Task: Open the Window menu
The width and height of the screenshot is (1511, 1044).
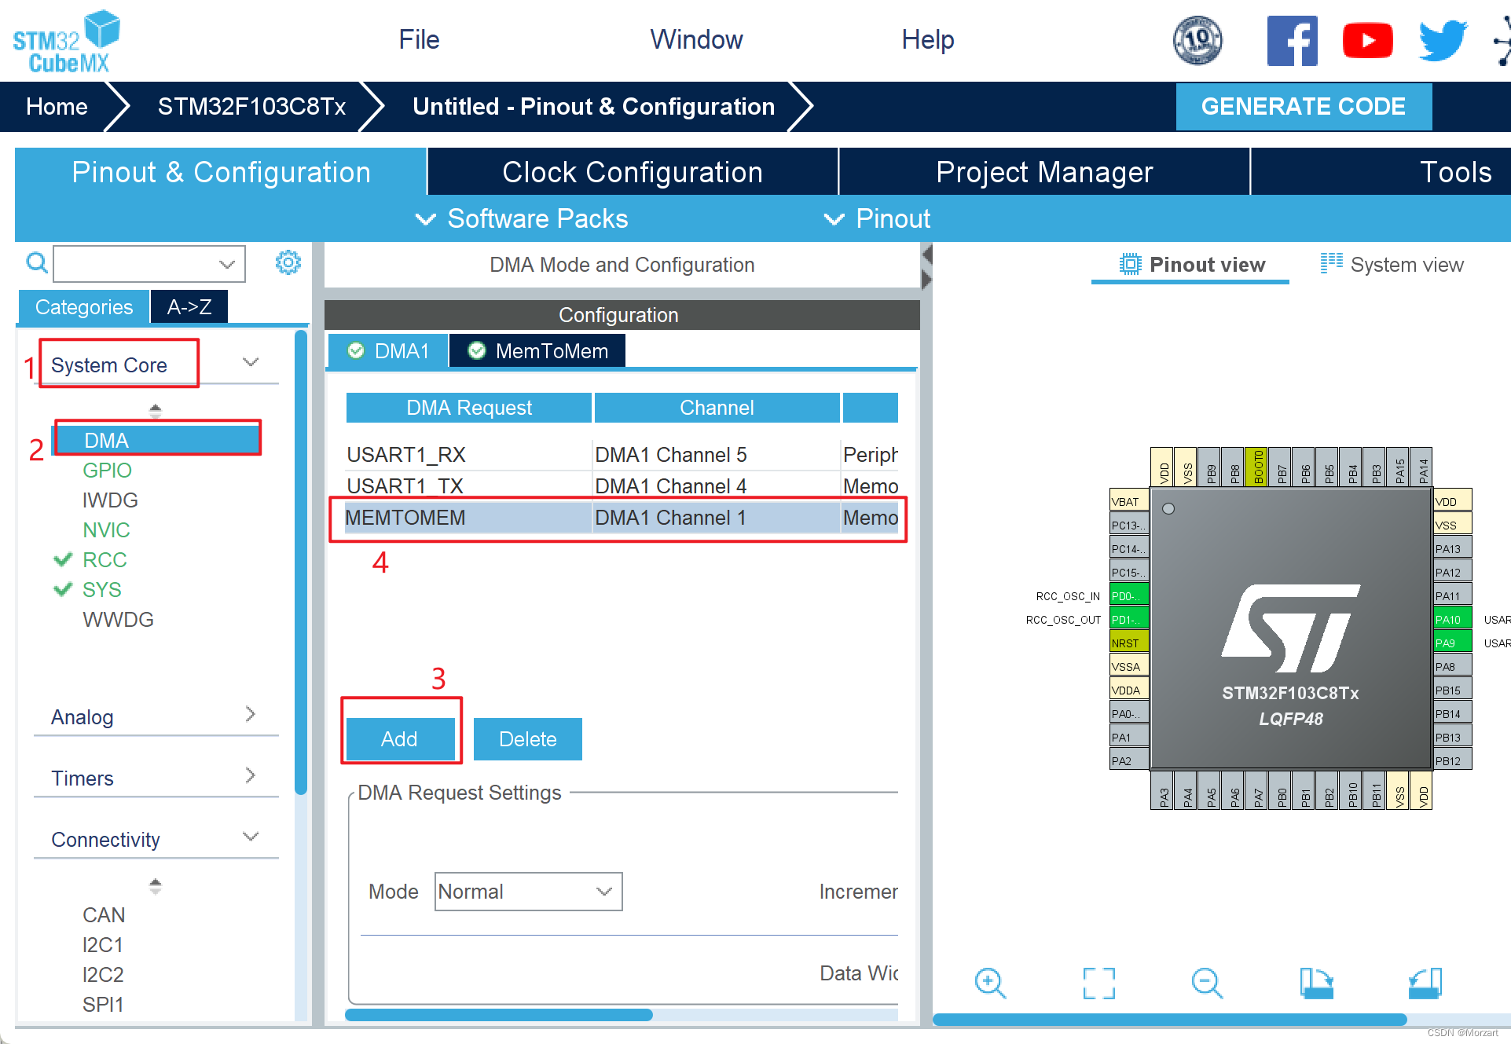Action: point(696,39)
